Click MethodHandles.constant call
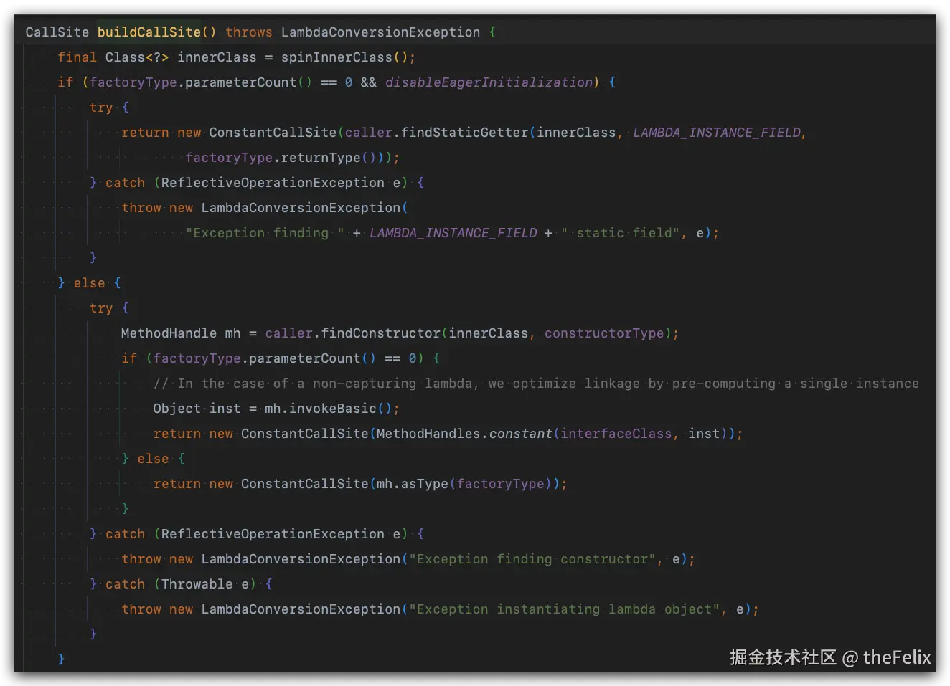This screenshot has height=686, width=950. click(x=464, y=434)
